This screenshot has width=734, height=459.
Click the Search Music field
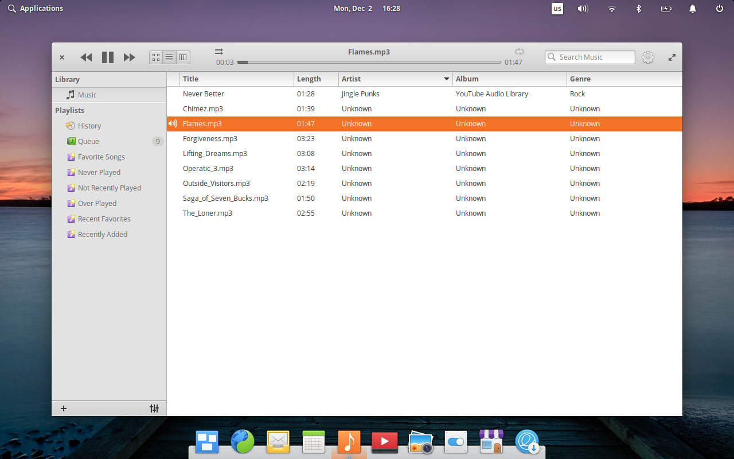click(589, 57)
